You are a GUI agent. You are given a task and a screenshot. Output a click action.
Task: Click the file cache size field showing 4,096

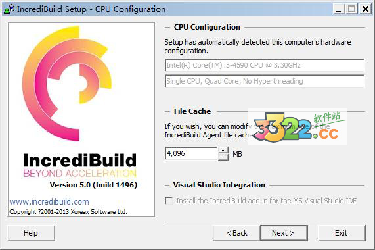191,153
